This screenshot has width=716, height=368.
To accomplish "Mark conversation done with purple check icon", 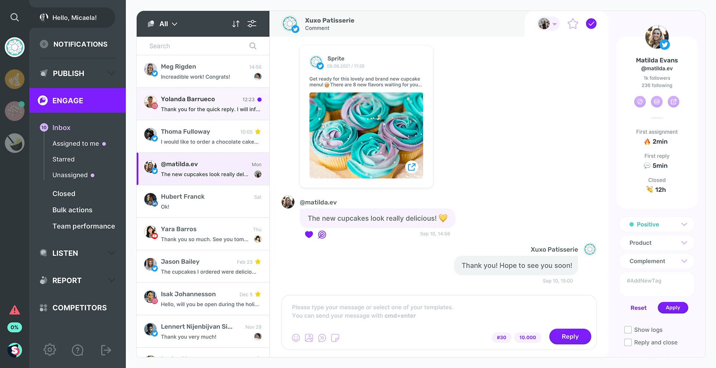I will (x=591, y=24).
